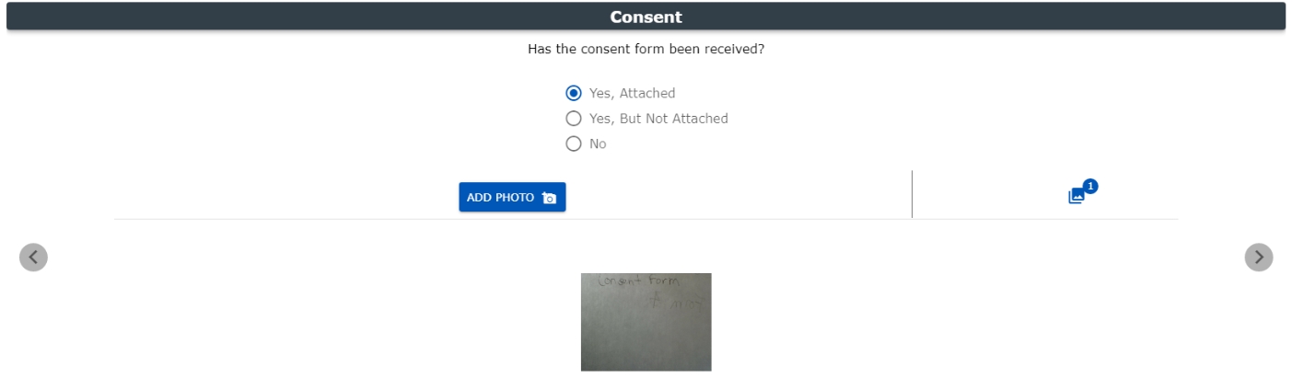The width and height of the screenshot is (1292, 378).
Task: Click the ADD PHOTO button
Action: point(512,198)
